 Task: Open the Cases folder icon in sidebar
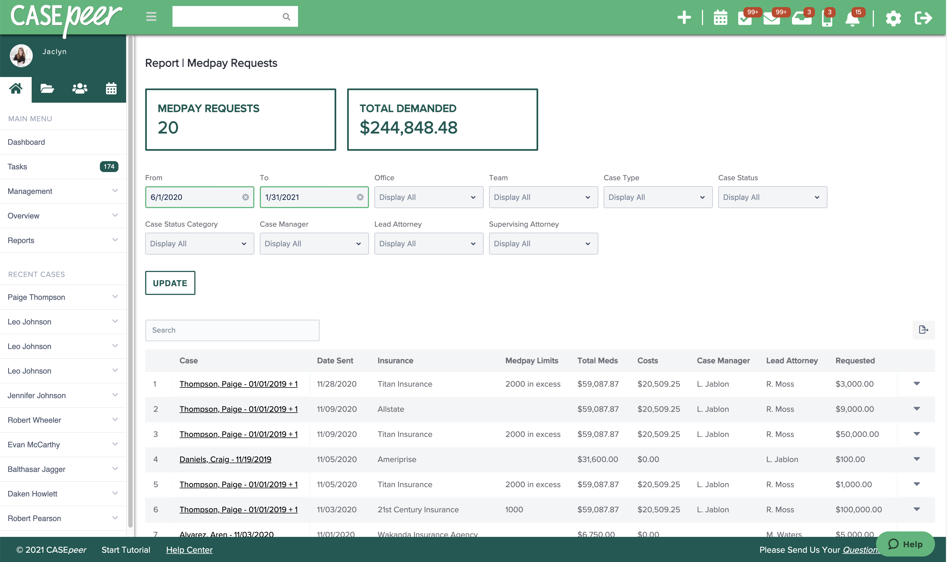click(47, 89)
